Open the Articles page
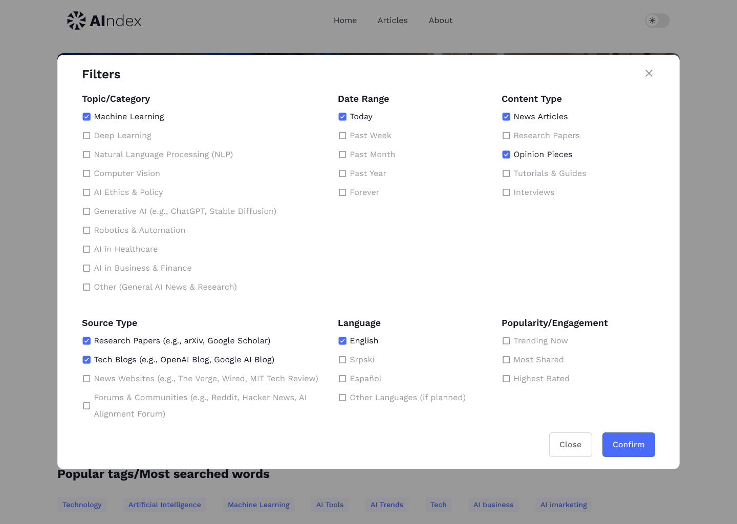Screen dimensions: 737x524 393,20
